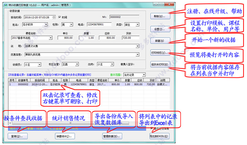
Task: Open the 管理数据(M) button
Action: pos(112,136)
